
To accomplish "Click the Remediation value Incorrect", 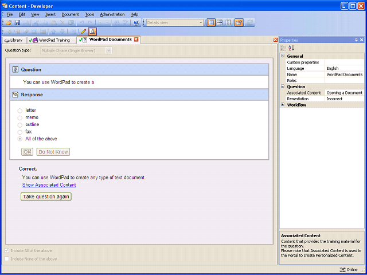I will coord(344,99).
